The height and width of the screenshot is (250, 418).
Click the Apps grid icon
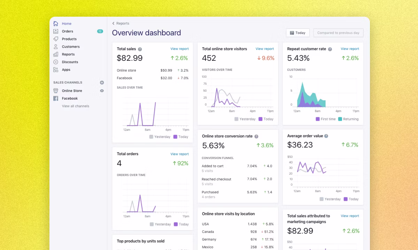point(56,69)
